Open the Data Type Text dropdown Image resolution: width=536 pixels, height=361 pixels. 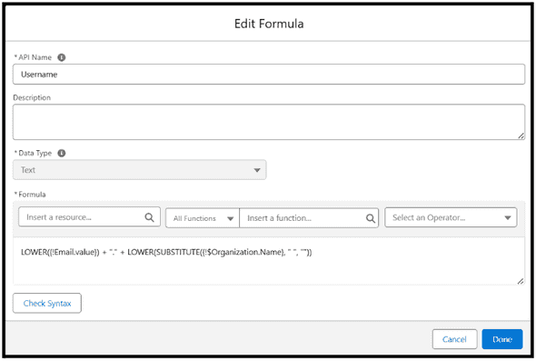click(x=140, y=170)
